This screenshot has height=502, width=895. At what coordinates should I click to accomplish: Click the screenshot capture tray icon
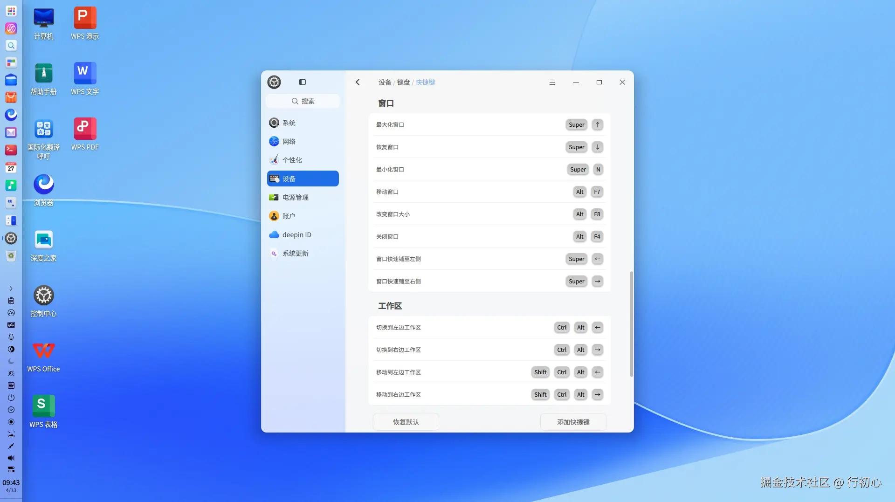(11, 434)
